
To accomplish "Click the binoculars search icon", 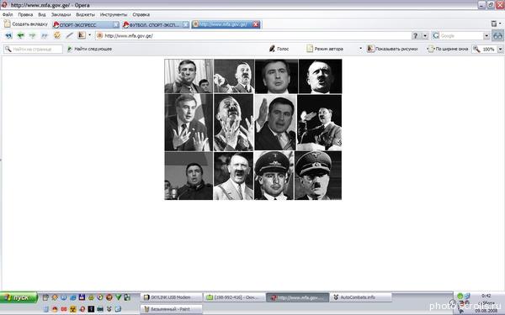I will (497, 35).
